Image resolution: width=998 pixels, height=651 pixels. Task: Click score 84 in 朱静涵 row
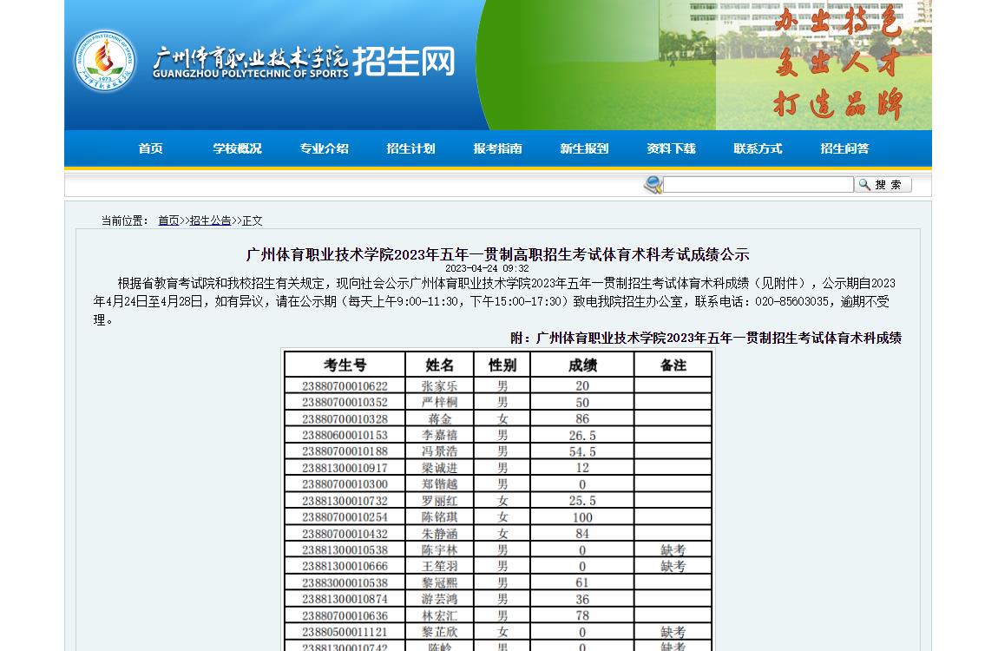582,533
